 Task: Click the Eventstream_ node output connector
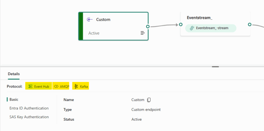click(250, 24)
